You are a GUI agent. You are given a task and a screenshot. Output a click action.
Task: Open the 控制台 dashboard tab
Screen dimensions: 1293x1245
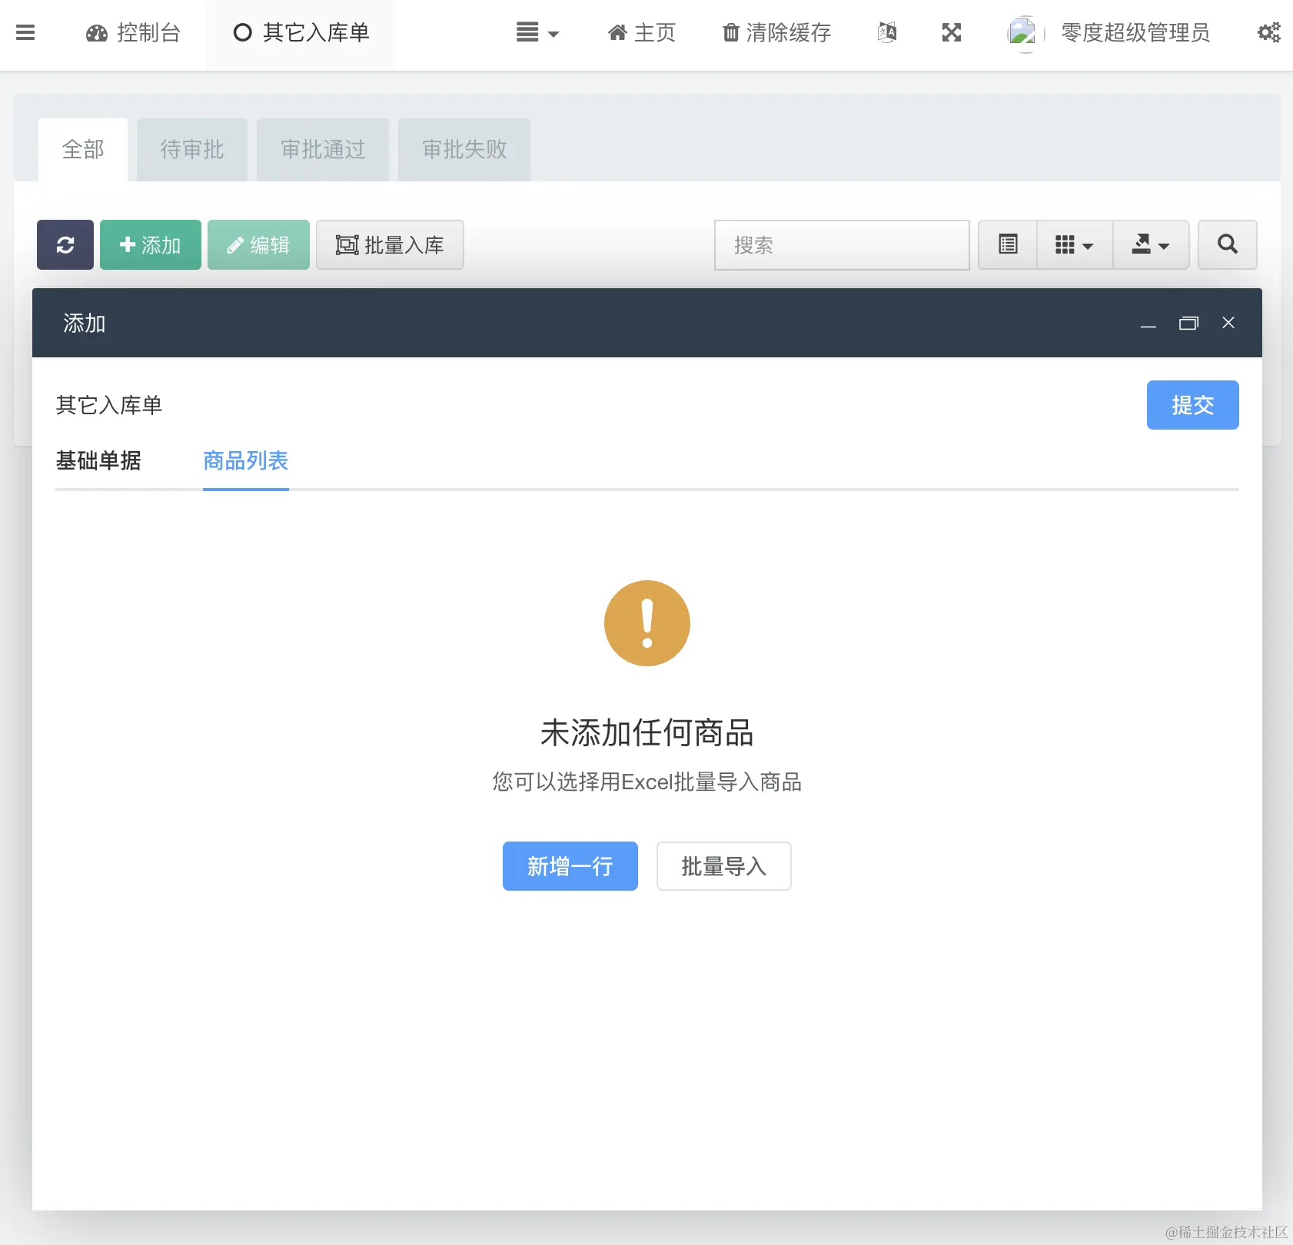pos(133,32)
